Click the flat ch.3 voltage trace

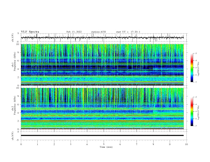click(x=102, y=136)
